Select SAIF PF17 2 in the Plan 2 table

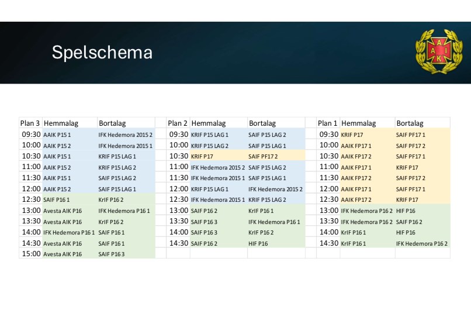[263, 156]
